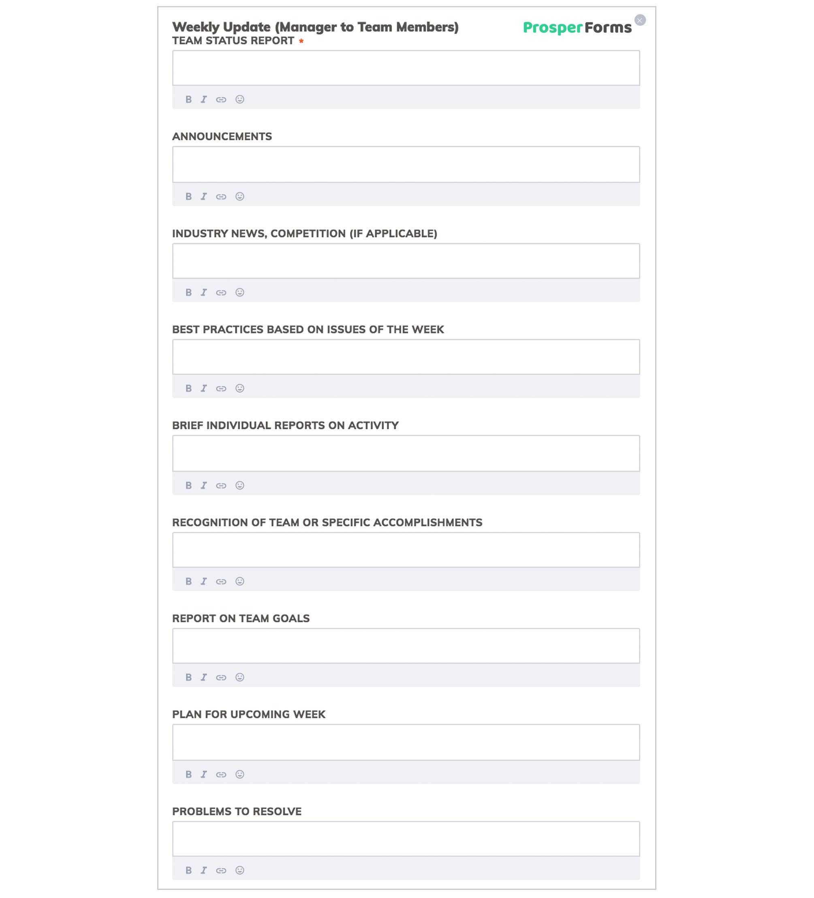Click the Italic icon in Announcements section
814x898 pixels.
204,196
